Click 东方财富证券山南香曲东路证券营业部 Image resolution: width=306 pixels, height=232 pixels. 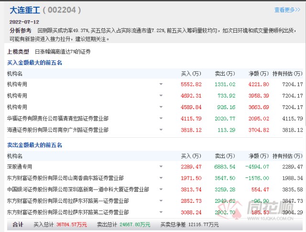pyautogui.click(x=66, y=178)
